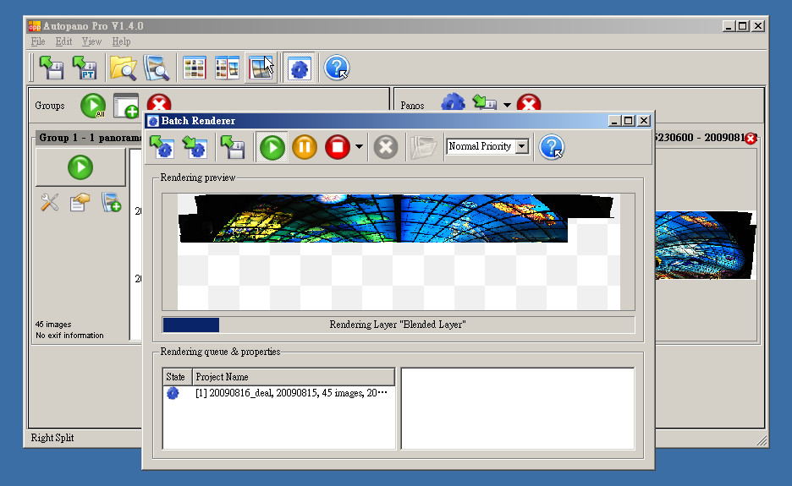
Task: Click the panorama thumbnail in Panos panel
Action: click(x=706, y=245)
